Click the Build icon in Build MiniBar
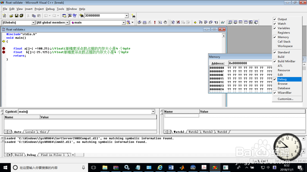The height and width of the screenshot is (172, 307). (x=145, y=22)
